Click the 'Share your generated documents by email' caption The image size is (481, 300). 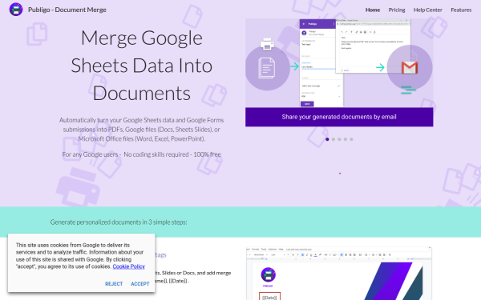(339, 117)
